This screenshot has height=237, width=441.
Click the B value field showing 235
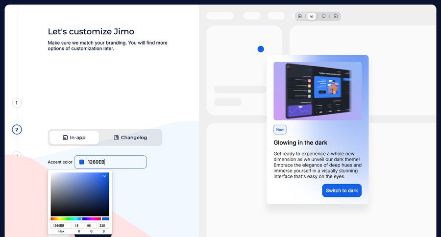[x=104, y=225]
